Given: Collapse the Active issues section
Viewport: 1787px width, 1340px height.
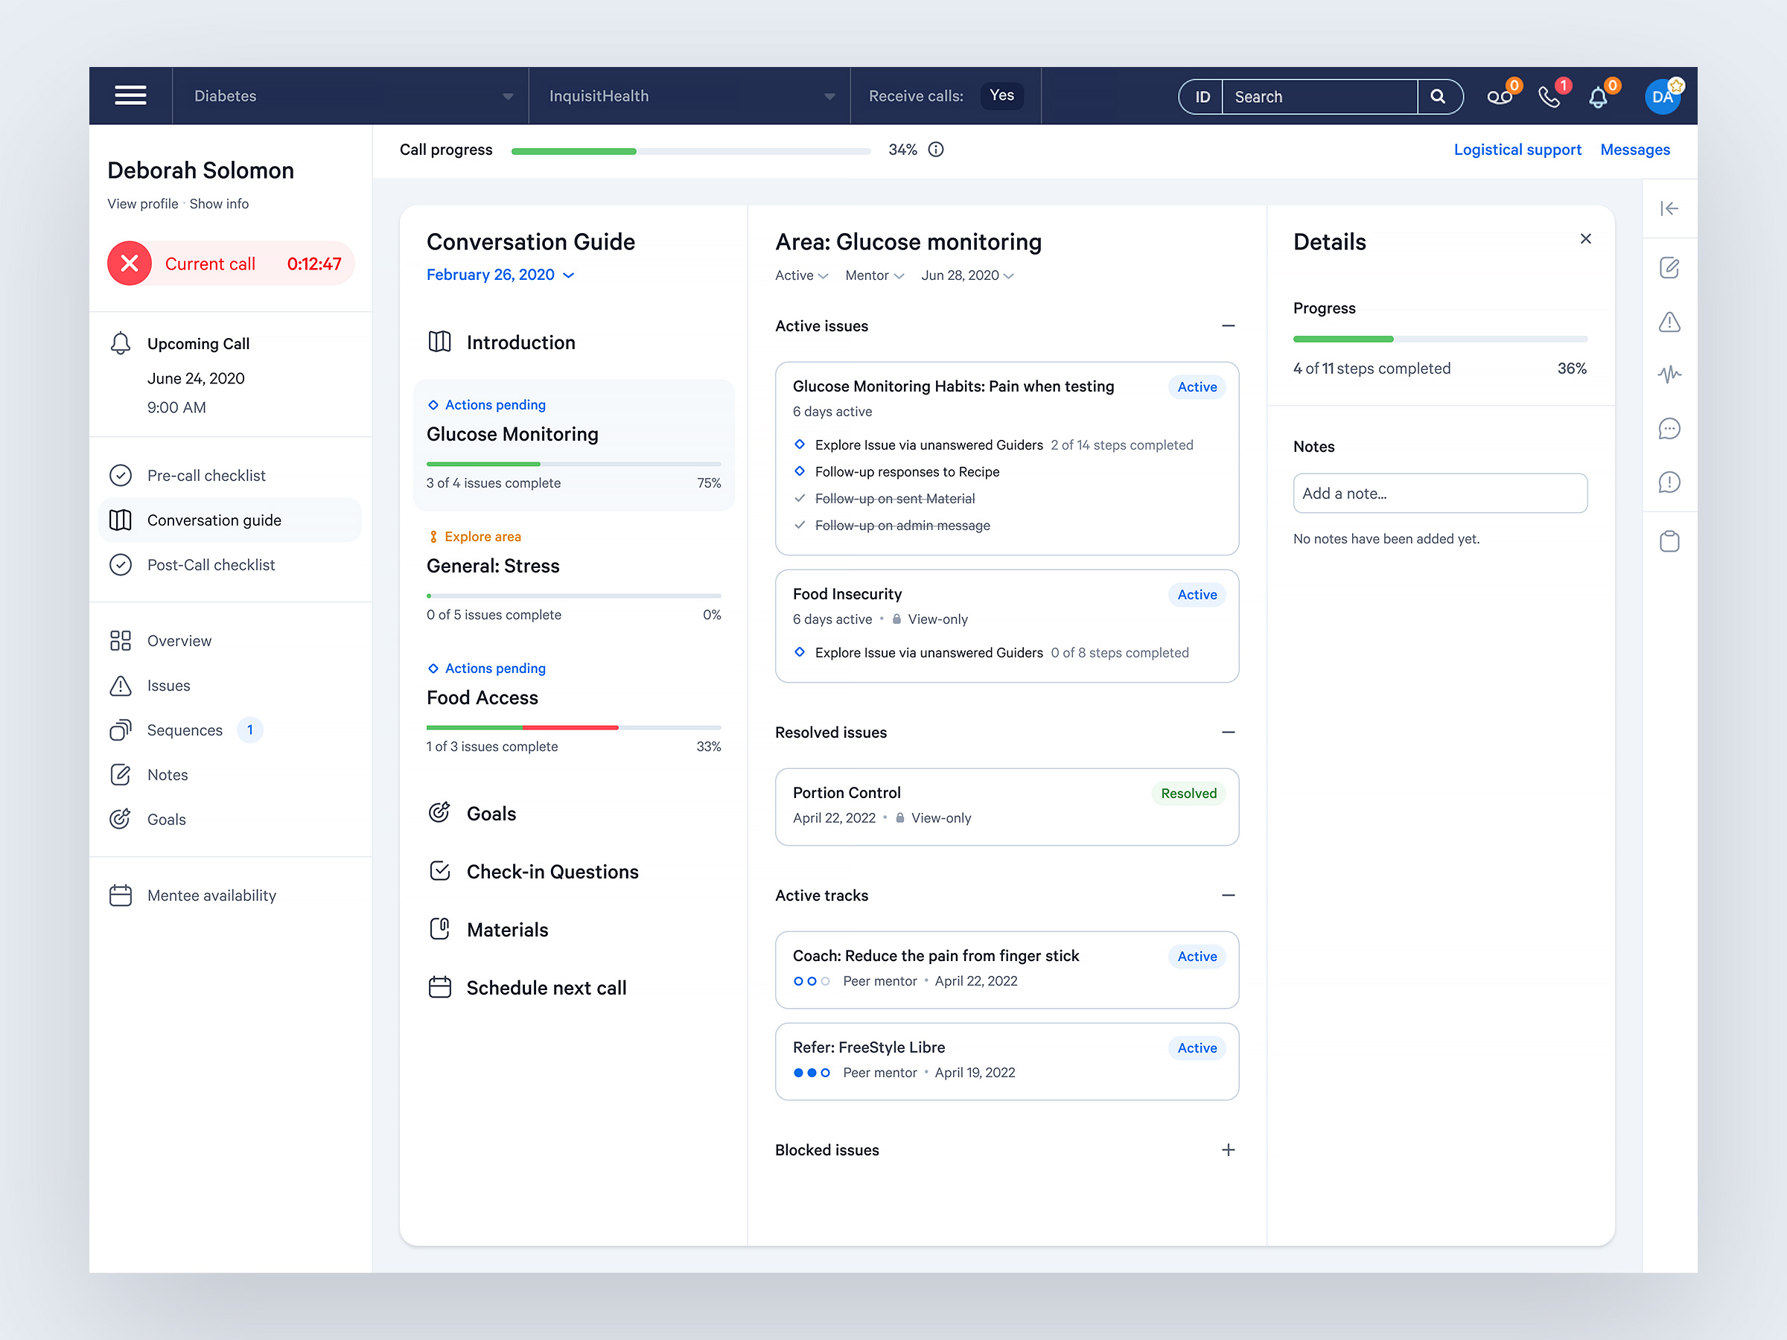Looking at the screenshot, I should pyautogui.click(x=1228, y=325).
